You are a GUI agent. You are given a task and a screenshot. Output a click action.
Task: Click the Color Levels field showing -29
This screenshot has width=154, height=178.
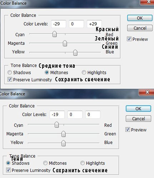(59, 24)
